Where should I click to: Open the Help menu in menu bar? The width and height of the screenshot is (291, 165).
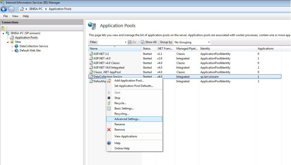click(x=26, y=16)
